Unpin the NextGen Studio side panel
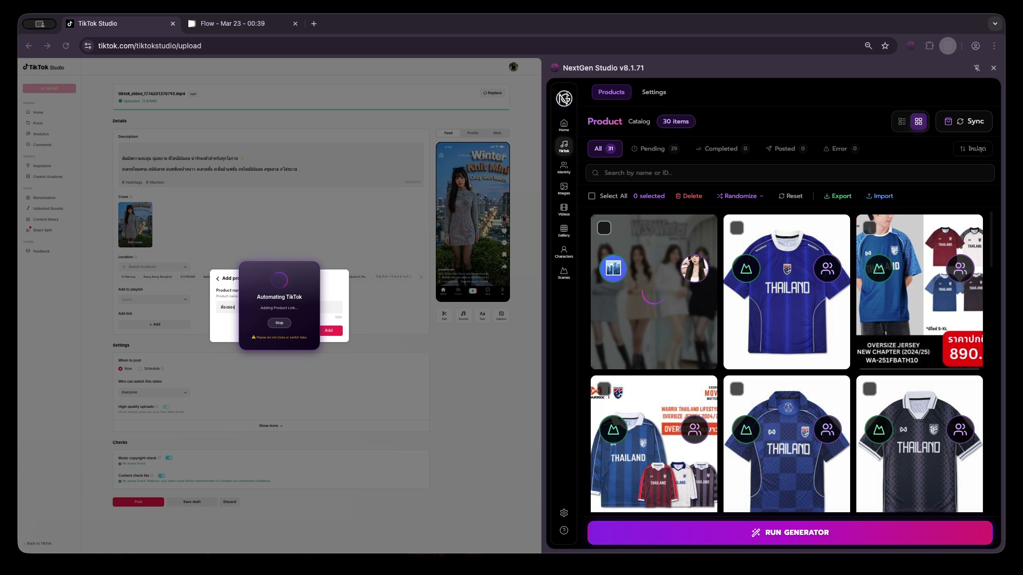Viewport: 1023px width, 575px height. (x=977, y=68)
